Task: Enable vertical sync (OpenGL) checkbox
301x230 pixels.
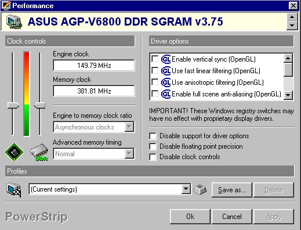Action: [155, 59]
